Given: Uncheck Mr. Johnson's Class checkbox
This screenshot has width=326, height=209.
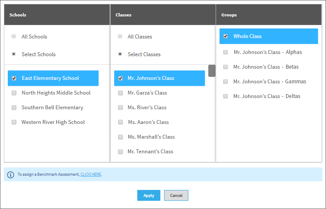Looking at the screenshot, I should point(120,78).
